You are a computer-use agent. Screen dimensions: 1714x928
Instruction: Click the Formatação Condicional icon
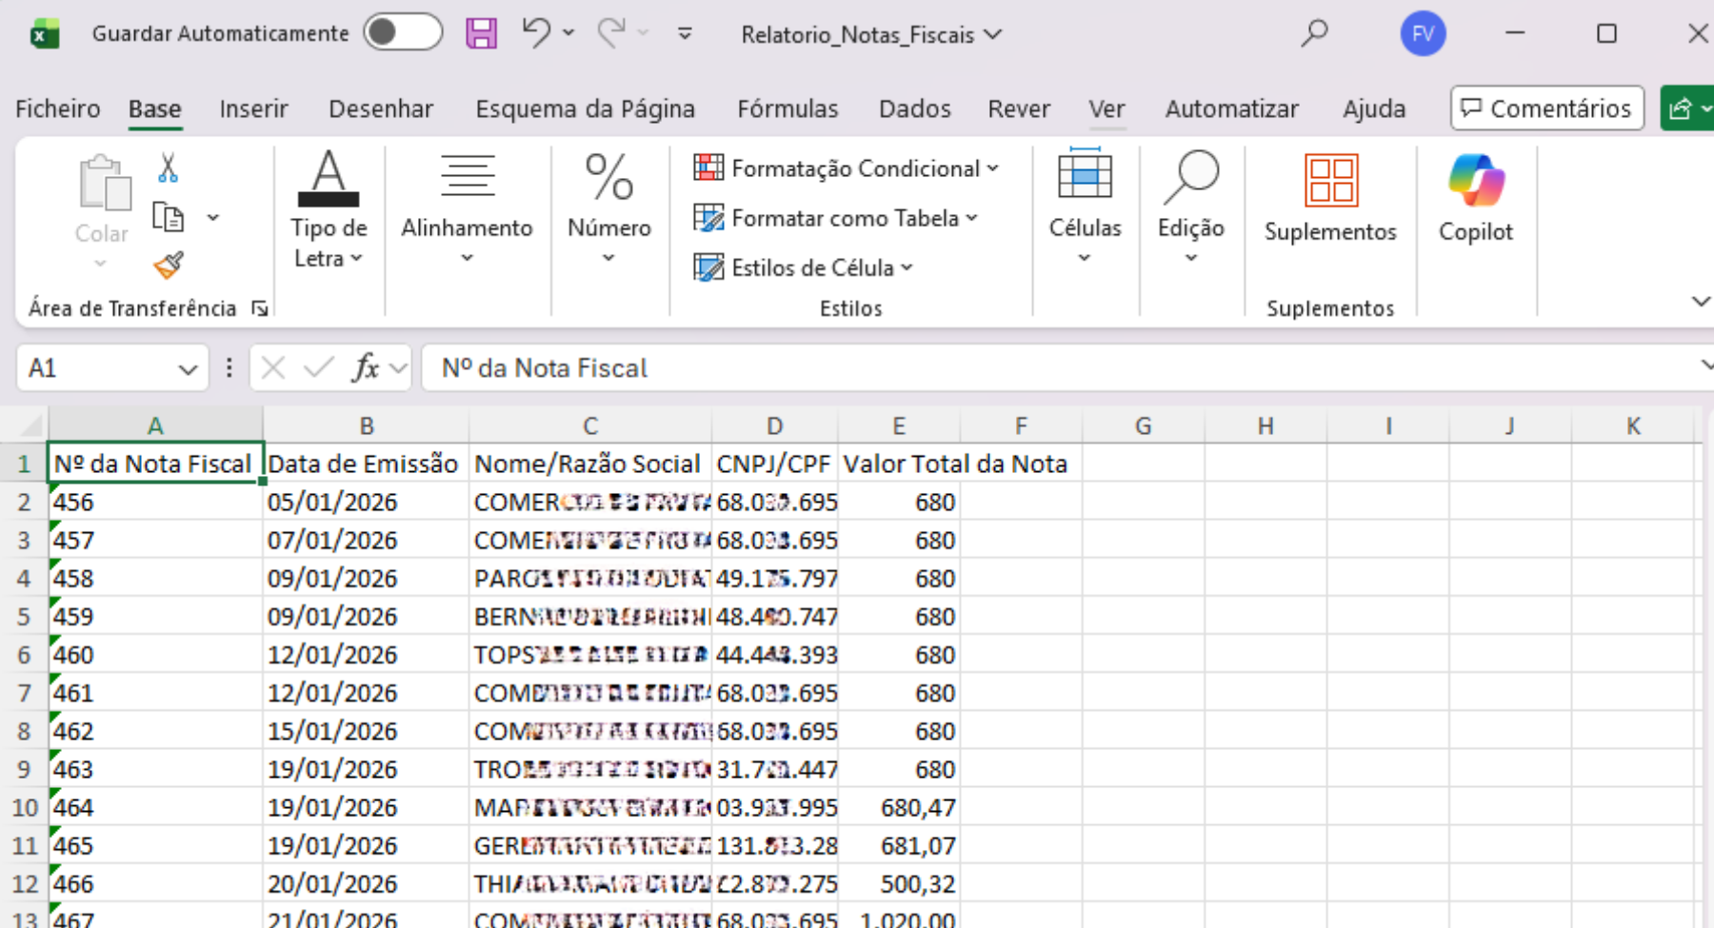coord(708,168)
